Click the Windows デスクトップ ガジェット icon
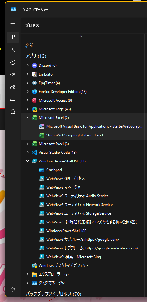Viewport: 147px width, 302px height. tap(34, 266)
